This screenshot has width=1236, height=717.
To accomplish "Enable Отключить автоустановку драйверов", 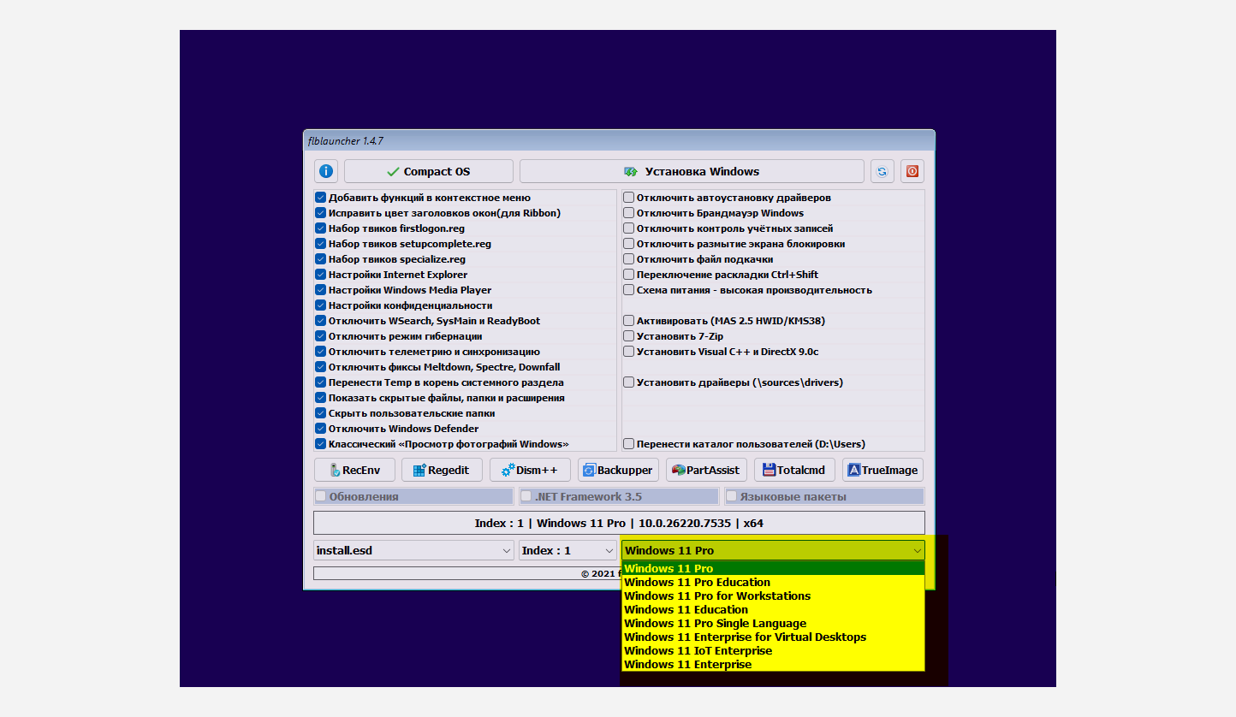I will click(x=629, y=198).
